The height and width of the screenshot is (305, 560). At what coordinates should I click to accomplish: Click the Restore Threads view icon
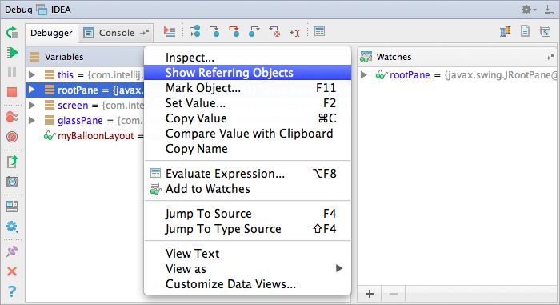click(x=506, y=31)
